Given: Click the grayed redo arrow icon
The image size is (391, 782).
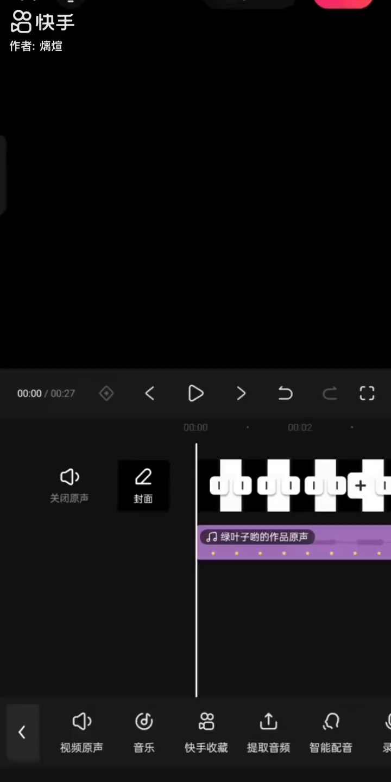Looking at the screenshot, I should (x=330, y=393).
